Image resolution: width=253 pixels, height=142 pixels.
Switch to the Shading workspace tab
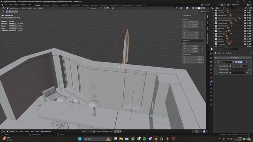85,5
